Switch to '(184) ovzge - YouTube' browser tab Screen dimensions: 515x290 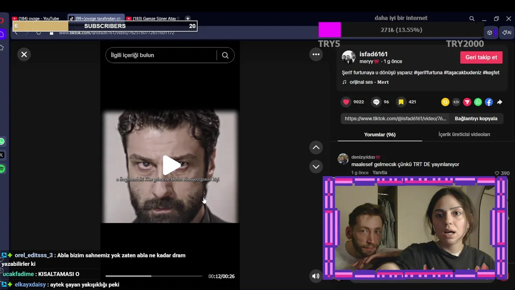[36, 19]
